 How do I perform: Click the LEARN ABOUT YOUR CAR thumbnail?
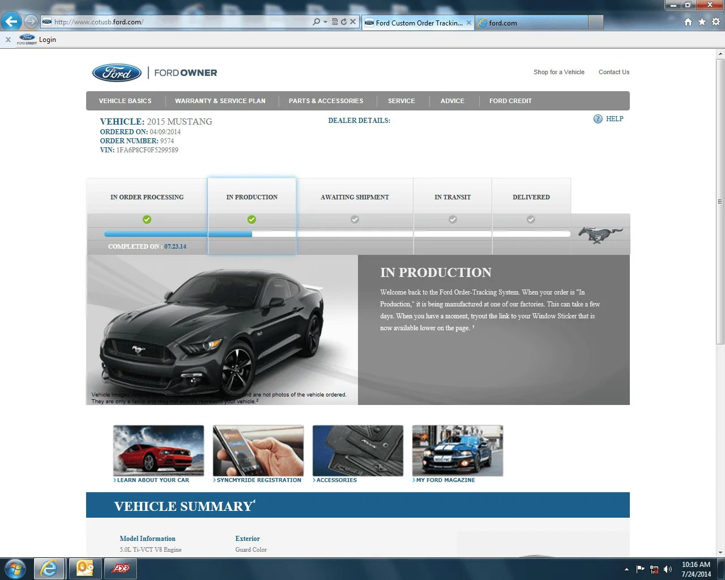point(159,451)
